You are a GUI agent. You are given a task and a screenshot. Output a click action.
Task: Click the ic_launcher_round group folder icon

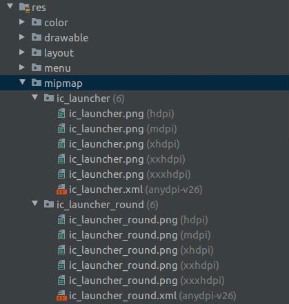click(x=49, y=204)
